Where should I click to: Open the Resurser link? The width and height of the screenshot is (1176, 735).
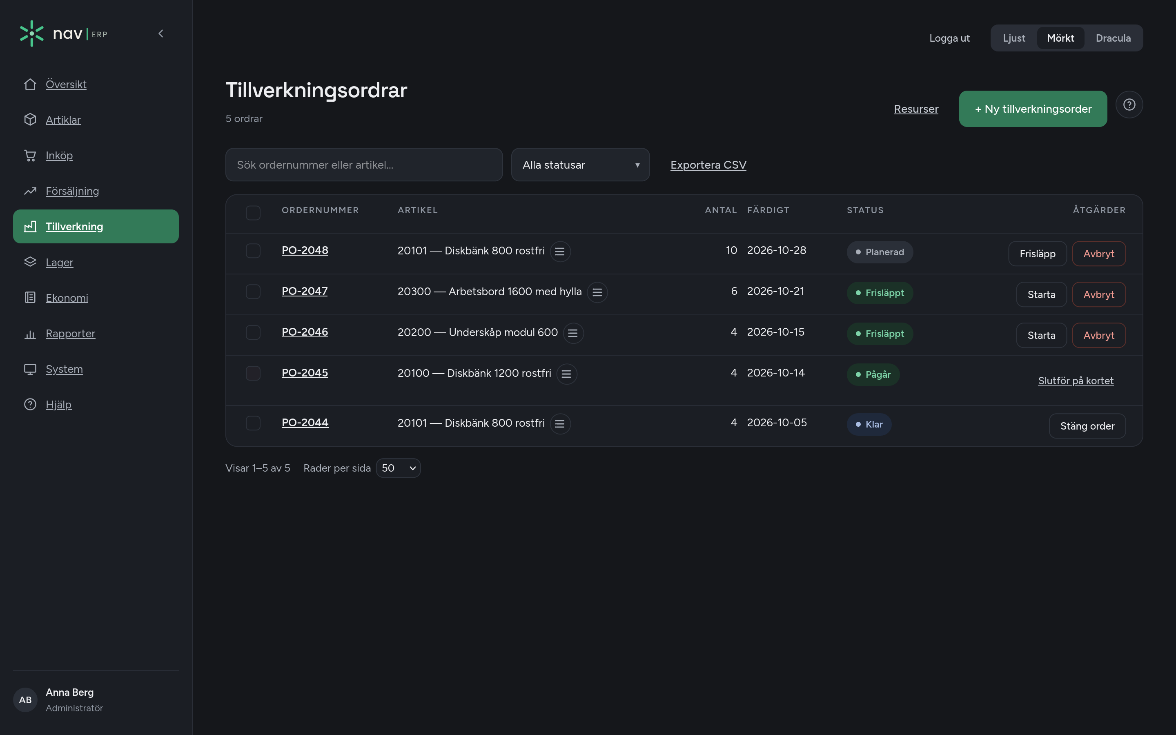coord(916,109)
